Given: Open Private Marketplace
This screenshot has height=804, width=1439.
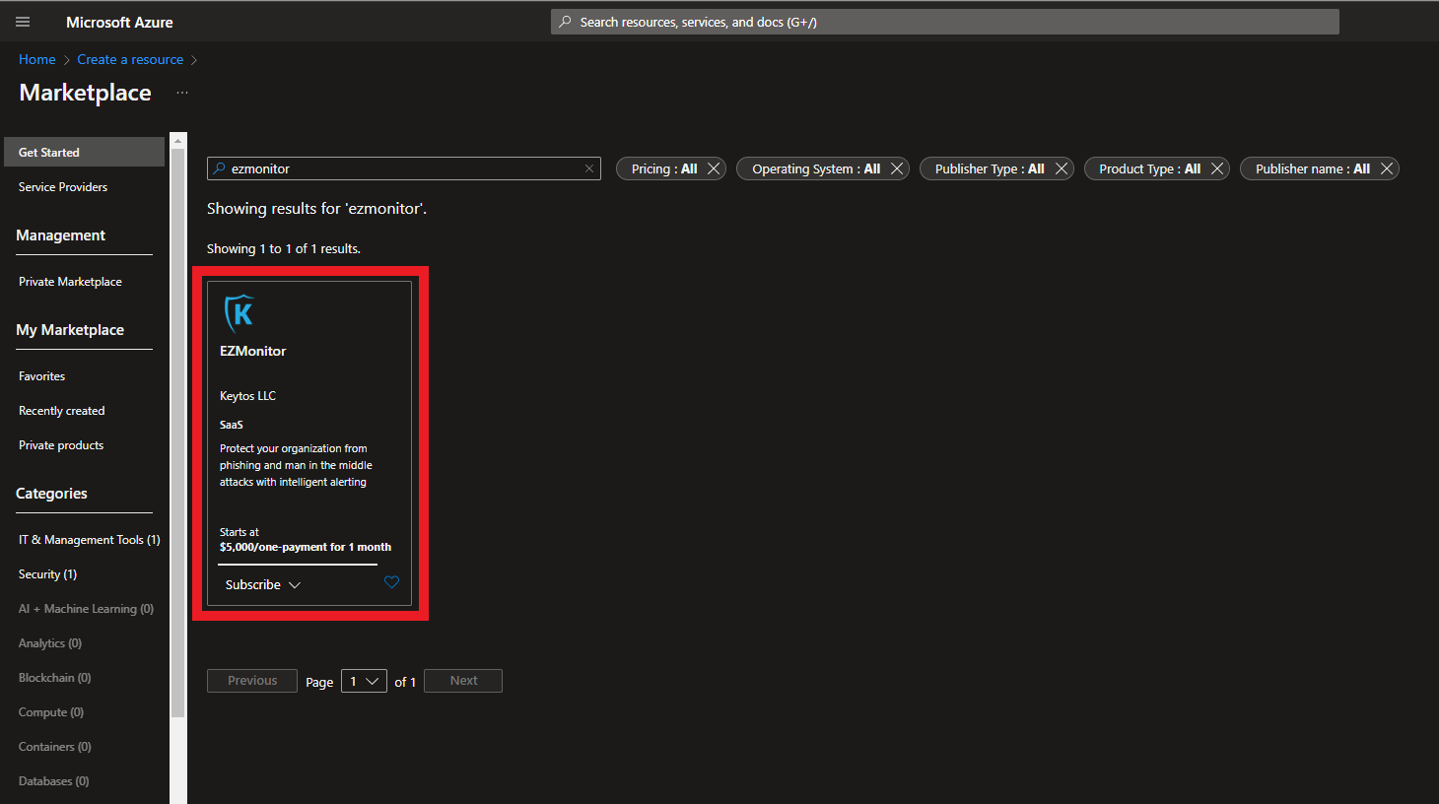Looking at the screenshot, I should [x=70, y=281].
